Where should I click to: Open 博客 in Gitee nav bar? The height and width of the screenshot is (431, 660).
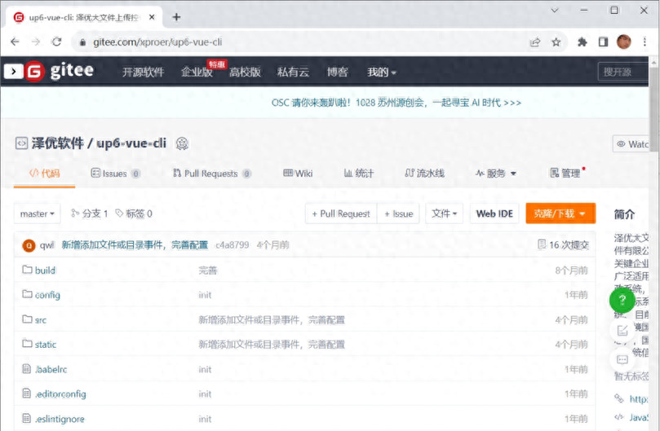(338, 72)
